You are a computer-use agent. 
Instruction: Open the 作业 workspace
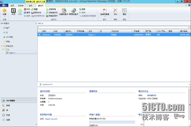click(x=19, y=115)
